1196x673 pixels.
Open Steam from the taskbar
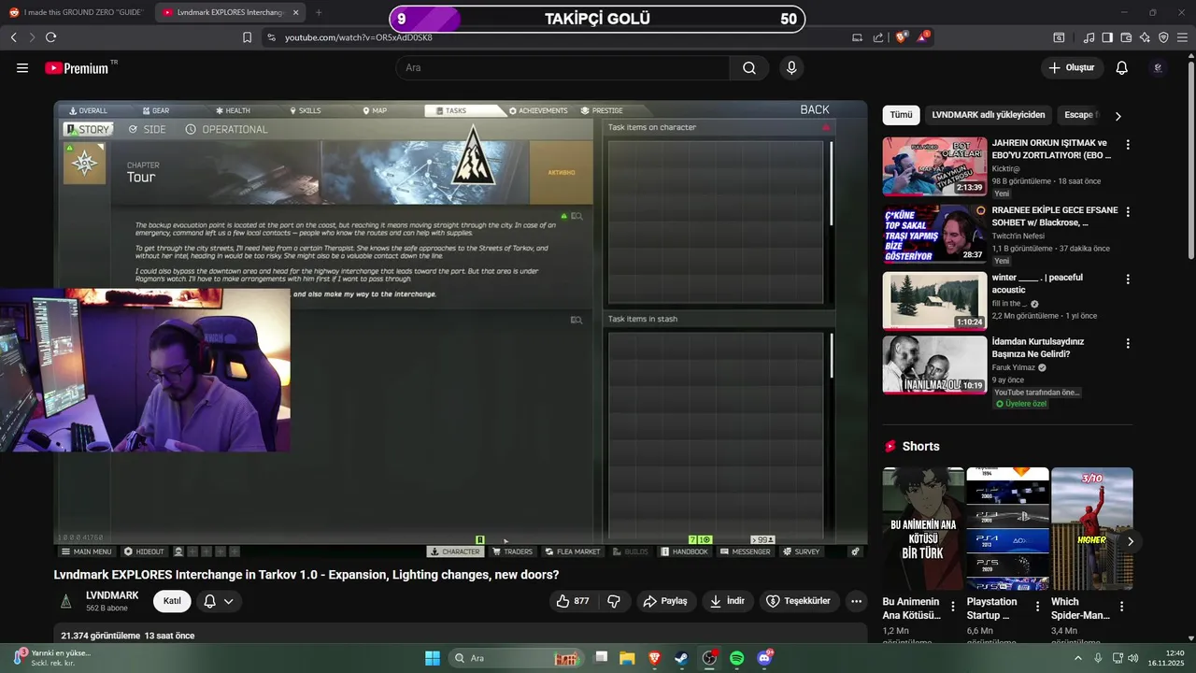click(681, 658)
